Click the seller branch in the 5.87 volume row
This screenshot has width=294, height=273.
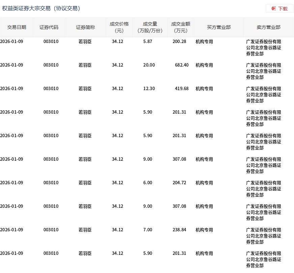pos(263,48)
